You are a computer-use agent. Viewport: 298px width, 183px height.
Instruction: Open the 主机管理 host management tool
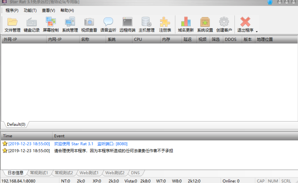coord(147,25)
